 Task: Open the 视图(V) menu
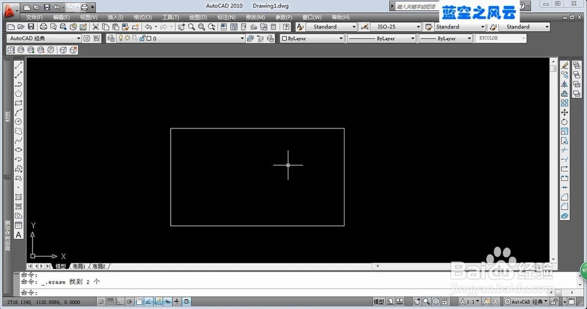point(89,17)
